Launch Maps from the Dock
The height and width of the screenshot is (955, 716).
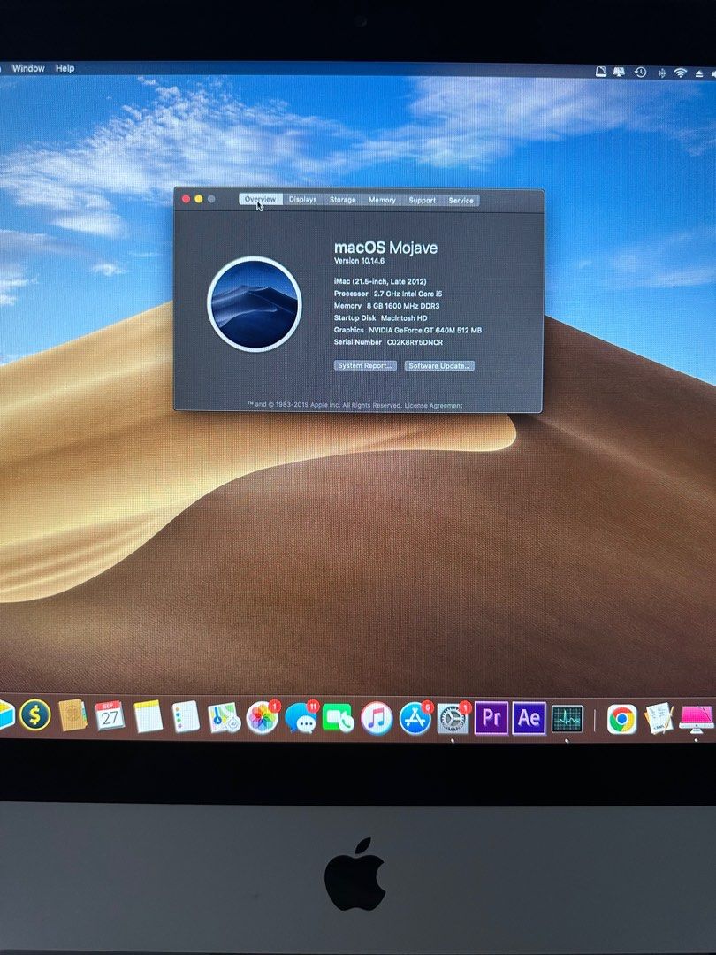click(224, 717)
